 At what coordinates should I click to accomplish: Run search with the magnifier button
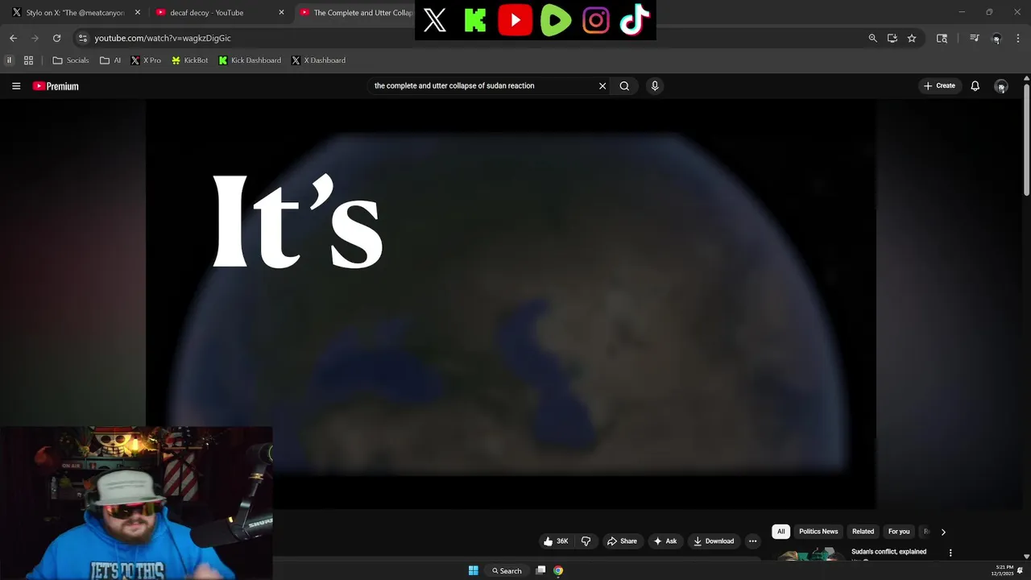624,86
